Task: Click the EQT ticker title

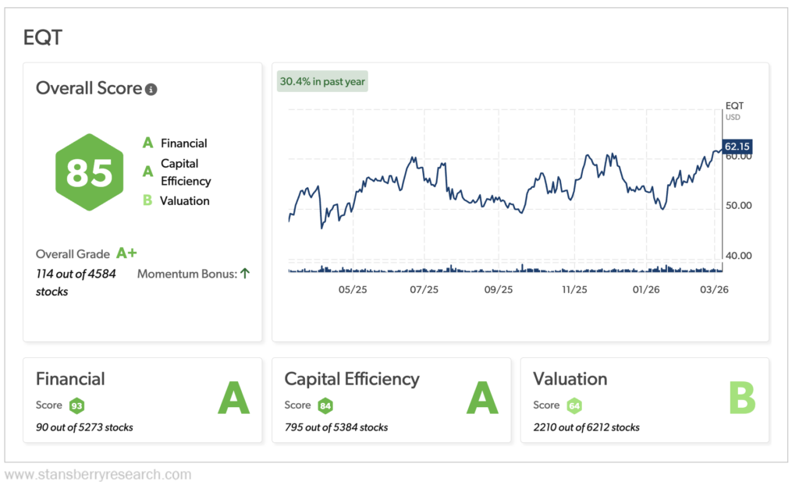Action: pos(44,37)
